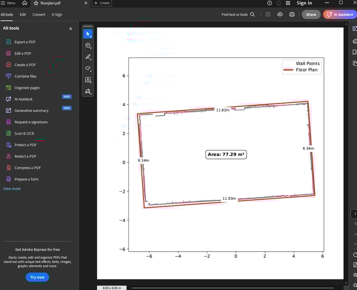Choose the add comment tool
Image resolution: width=357 pixels, height=290 pixels.
point(88,46)
